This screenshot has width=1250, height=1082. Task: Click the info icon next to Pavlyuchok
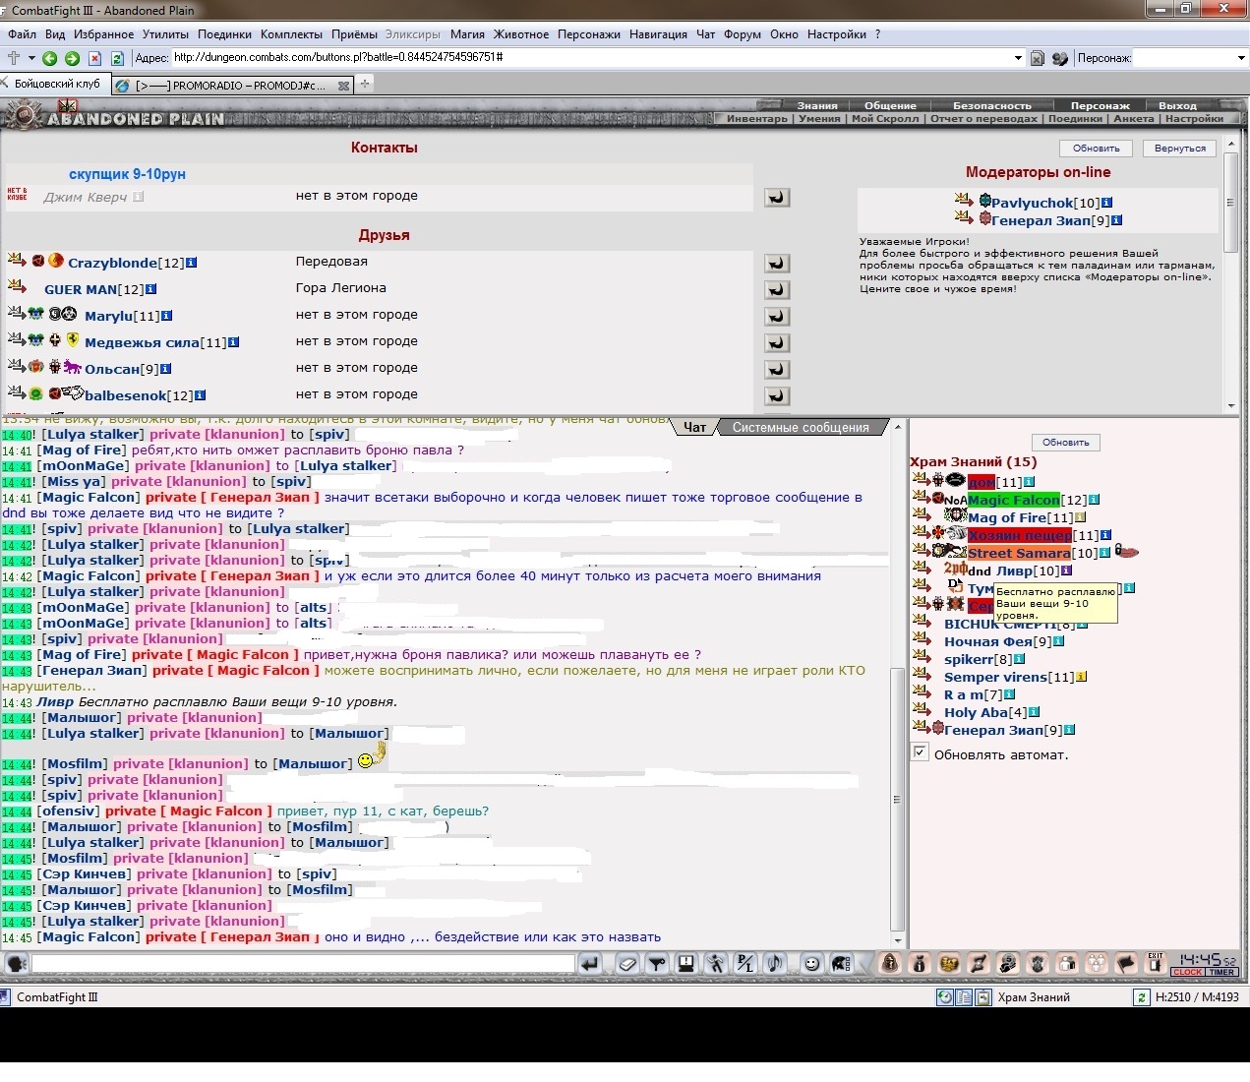(1106, 203)
